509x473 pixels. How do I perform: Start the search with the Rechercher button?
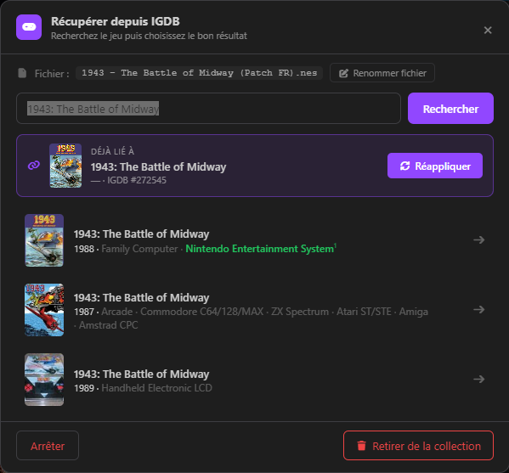450,109
